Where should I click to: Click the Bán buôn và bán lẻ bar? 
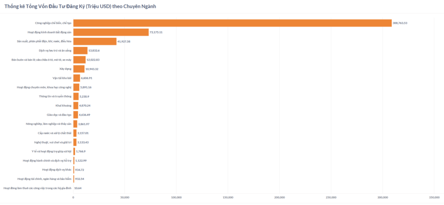(x=80, y=60)
